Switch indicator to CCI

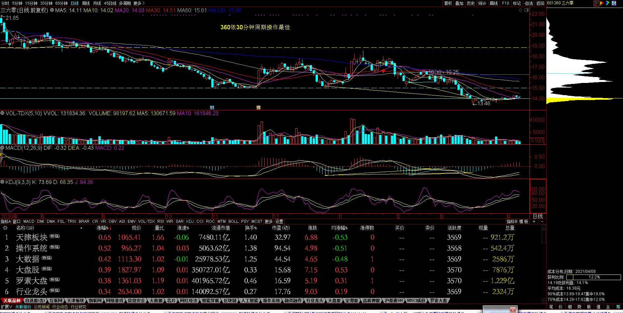pos(200,222)
